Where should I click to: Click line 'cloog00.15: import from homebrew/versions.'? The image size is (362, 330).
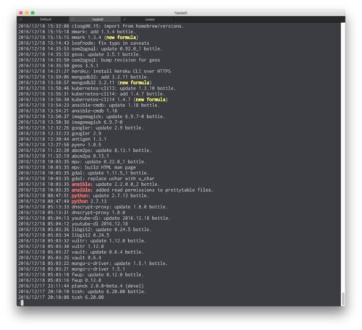(x=127, y=26)
